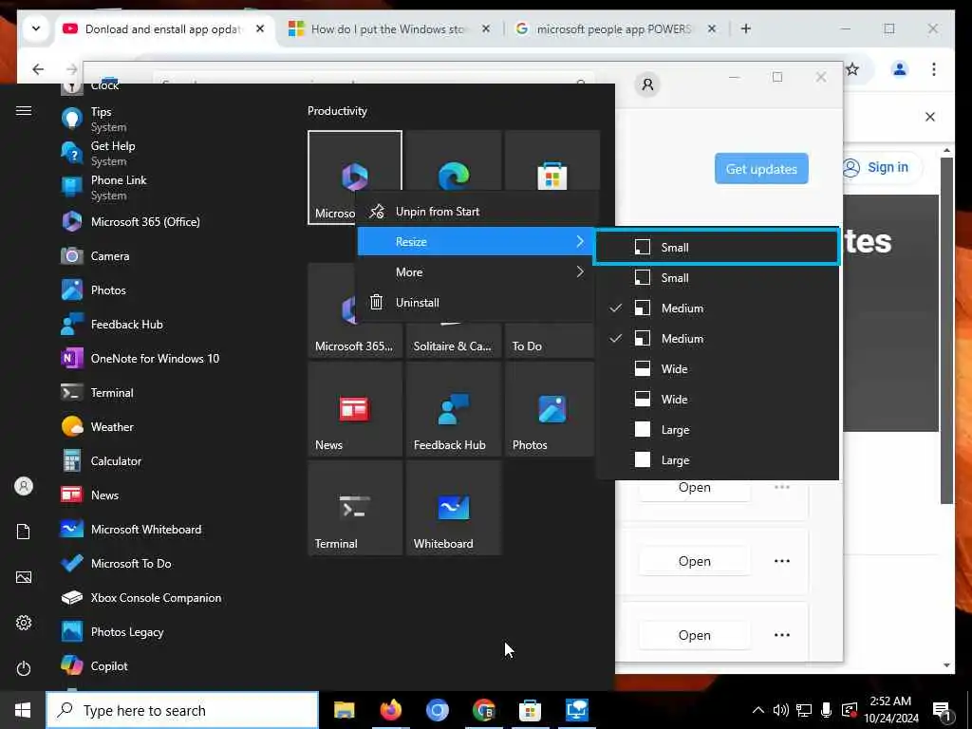This screenshot has width=972, height=729.
Task: Show hidden system tray icons
Action: click(758, 710)
